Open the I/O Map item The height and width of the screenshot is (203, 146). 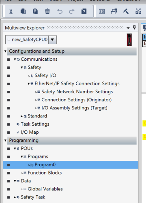click(30, 132)
